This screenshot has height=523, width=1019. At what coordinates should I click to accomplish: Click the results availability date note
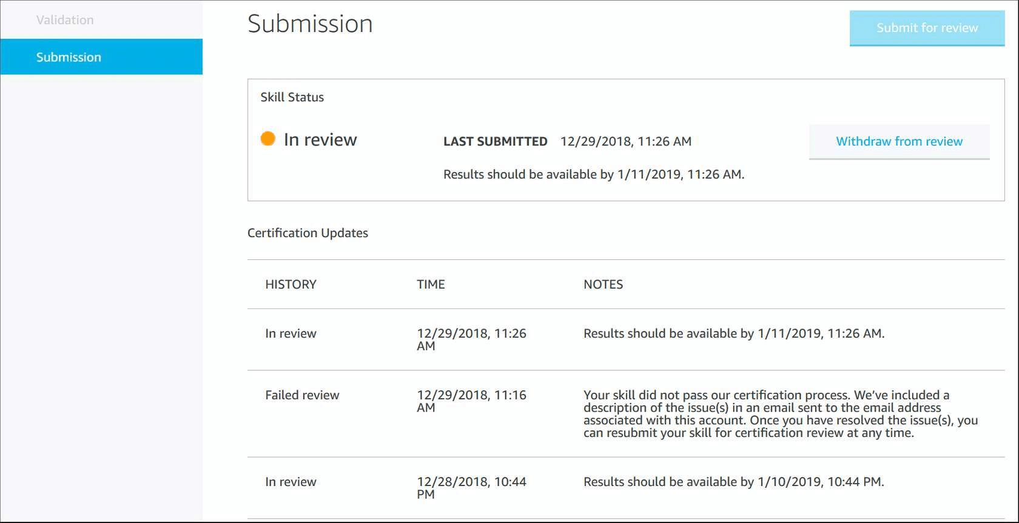tap(734, 333)
